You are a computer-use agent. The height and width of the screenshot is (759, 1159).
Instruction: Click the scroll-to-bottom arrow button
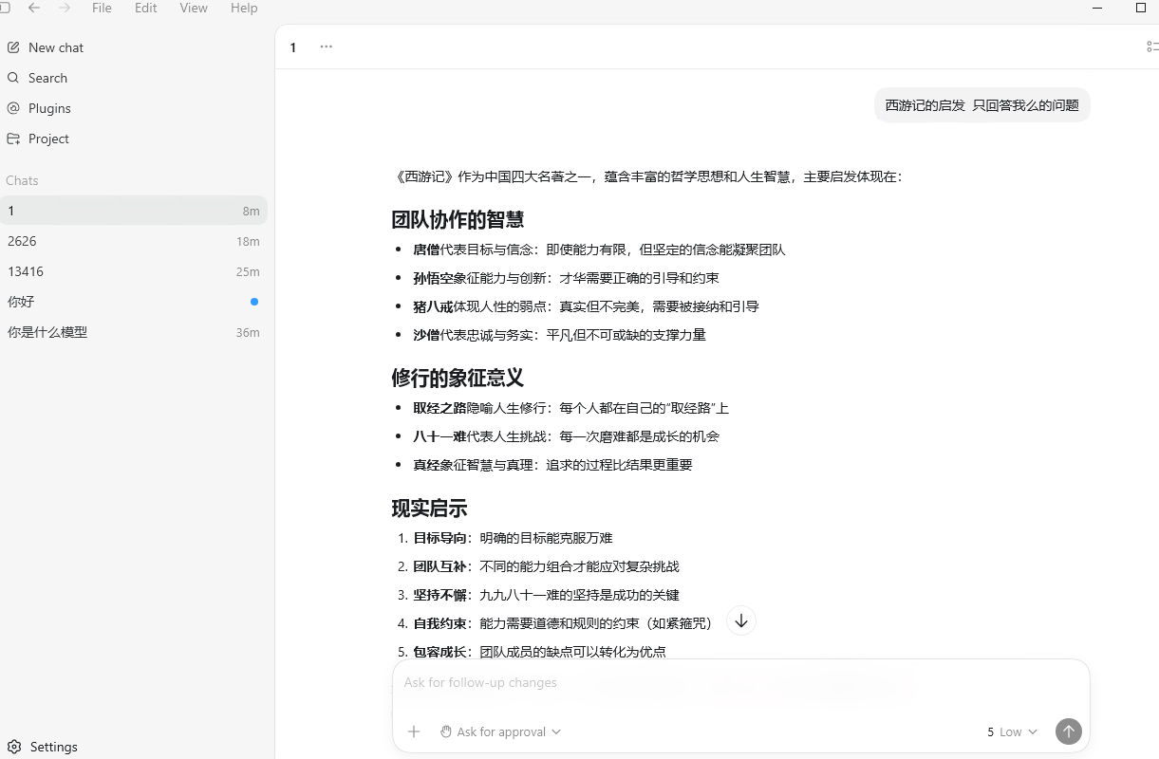(x=741, y=620)
